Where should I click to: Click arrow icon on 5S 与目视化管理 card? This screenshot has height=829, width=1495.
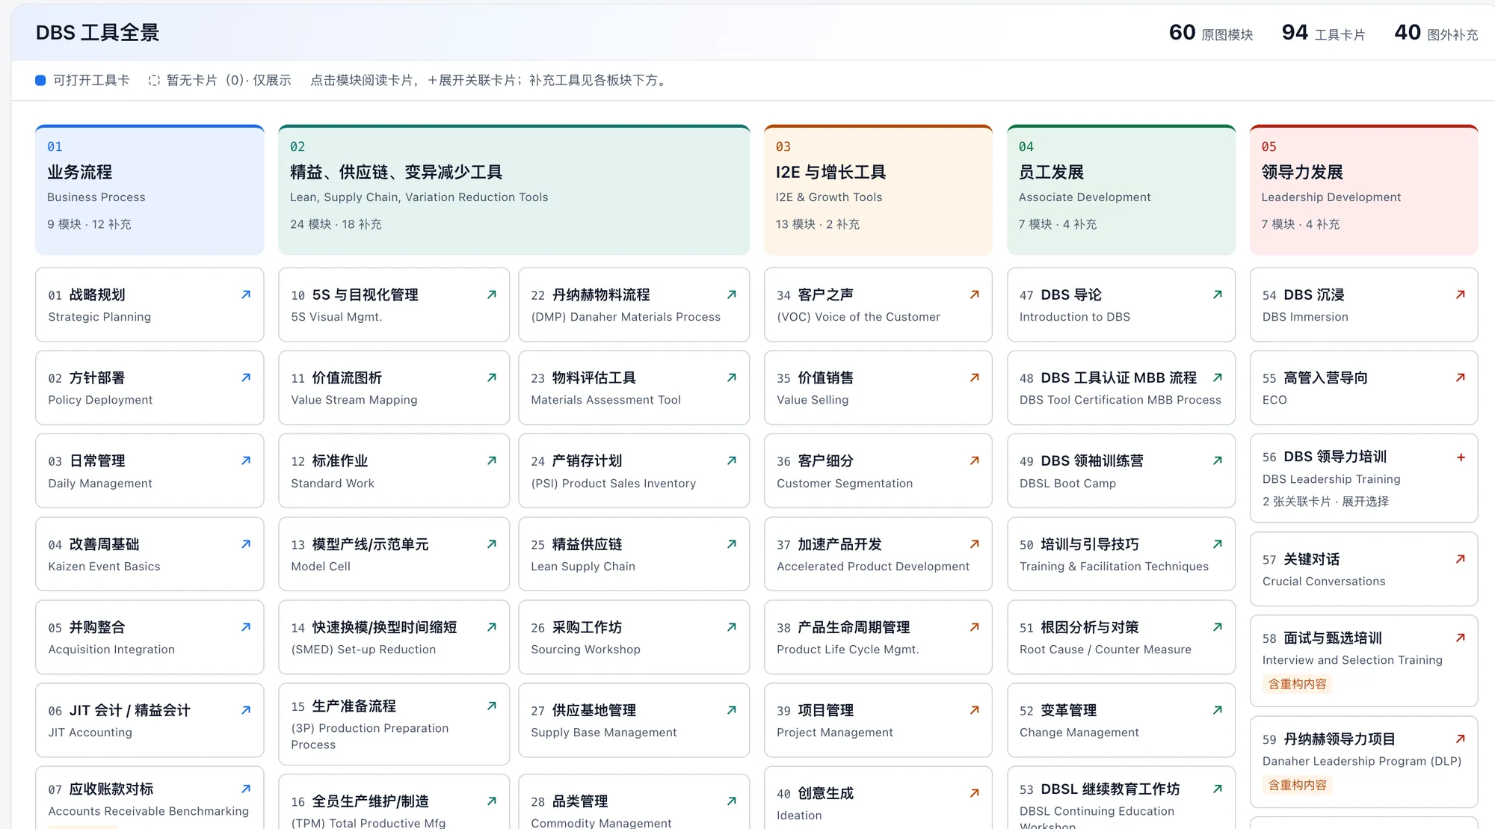tap(492, 295)
